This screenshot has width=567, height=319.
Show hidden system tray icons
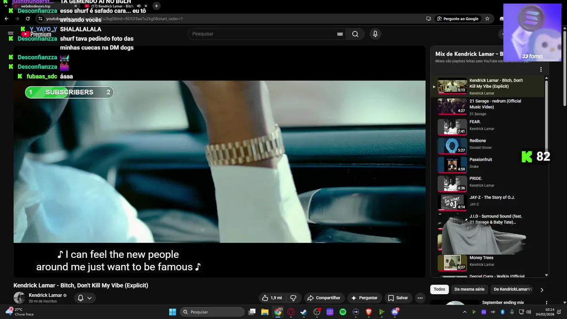(465, 312)
